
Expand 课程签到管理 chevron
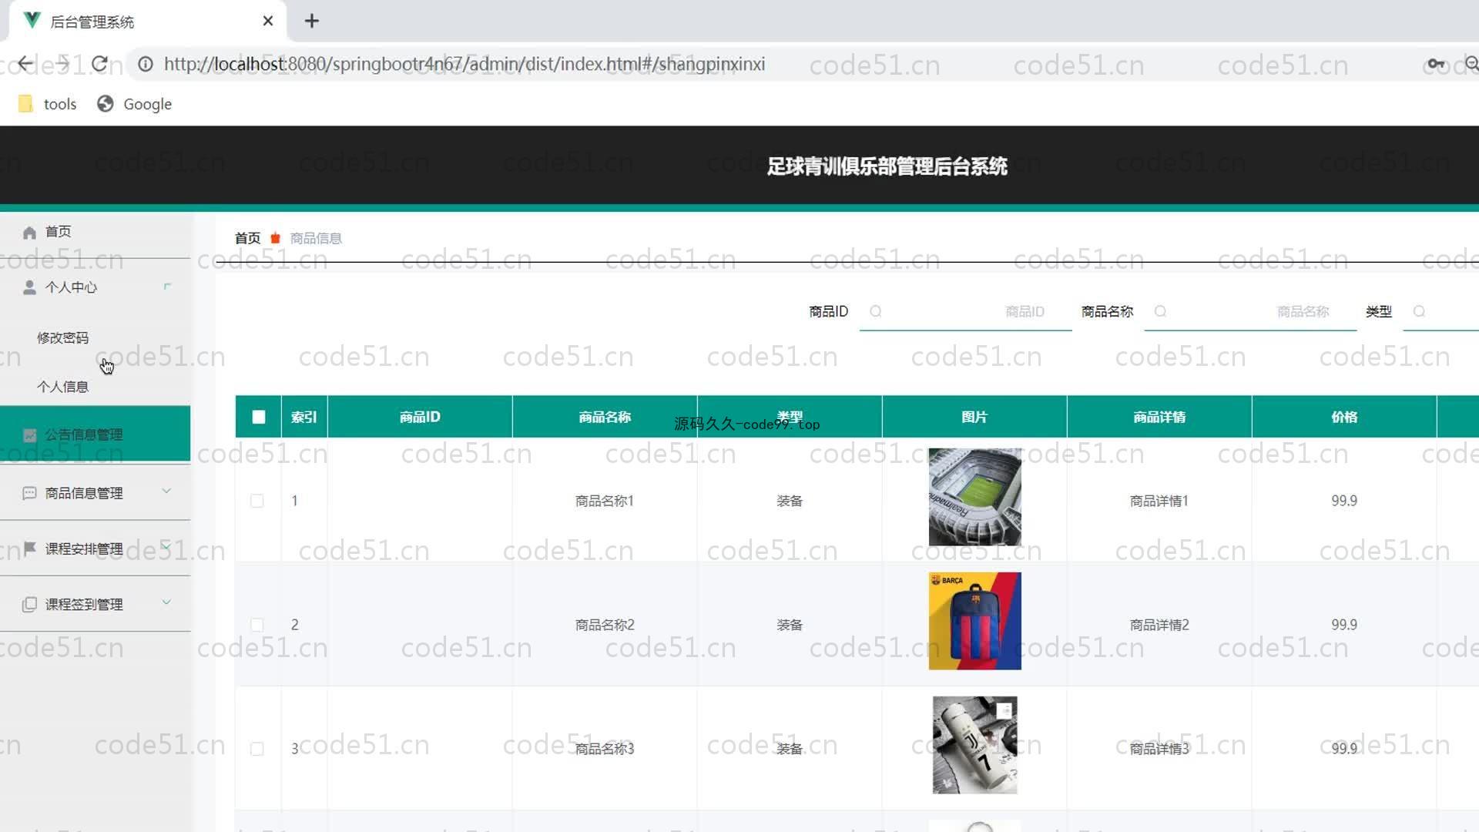coord(166,602)
